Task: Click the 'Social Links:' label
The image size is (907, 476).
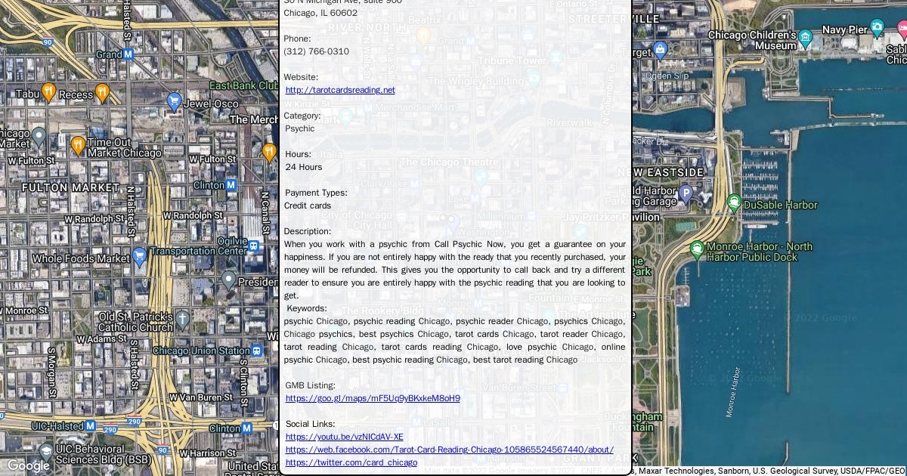Action: [x=310, y=424]
